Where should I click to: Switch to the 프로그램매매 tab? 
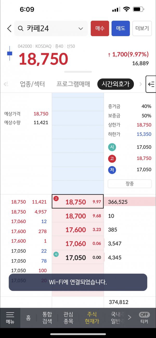pyautogui.click(x=73, y=84)
